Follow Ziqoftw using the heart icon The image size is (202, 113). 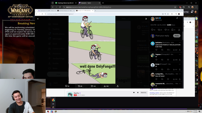134,93
